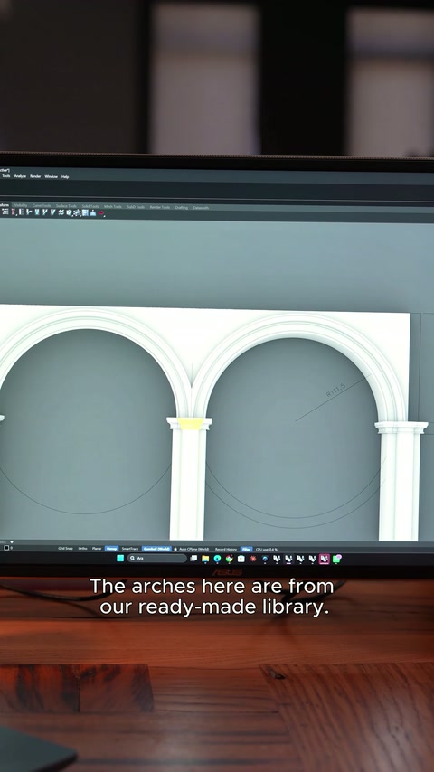This screenshot has height=772, width=434.
Task: Open Google Chrome from the taskbar
Action: pyautogui.click(x=229, y=559)
